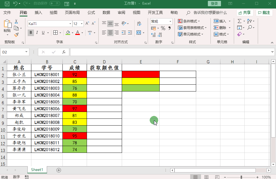Toggle the AutoSave switch
276x179 pixels.
pyautogui.click(x=54, y=3)
